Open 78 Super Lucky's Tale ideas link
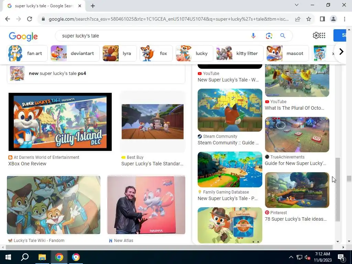The height and width of the screenshot is (264, 352). coord(296,219)
